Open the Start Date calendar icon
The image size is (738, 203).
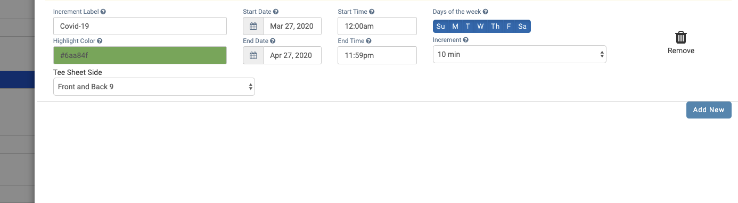point(253,26)
